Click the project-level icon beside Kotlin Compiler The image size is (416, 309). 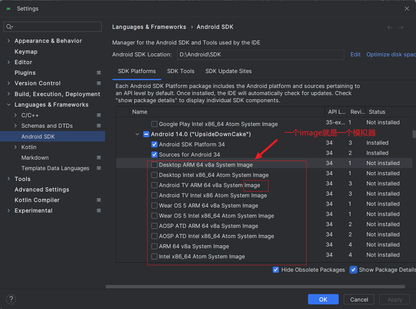point(99,200)
